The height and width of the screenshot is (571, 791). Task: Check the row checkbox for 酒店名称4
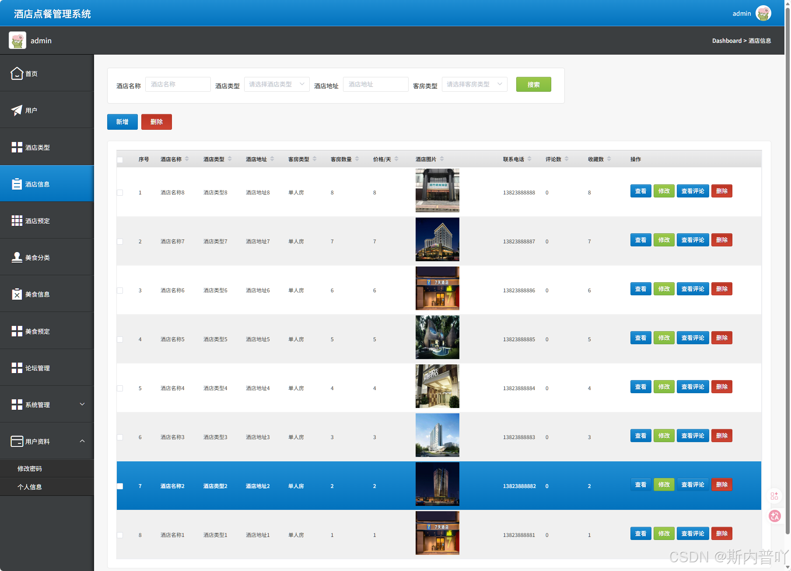pos(120,388)
